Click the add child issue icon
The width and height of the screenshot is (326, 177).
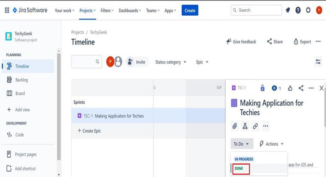[x=245, y=126]
